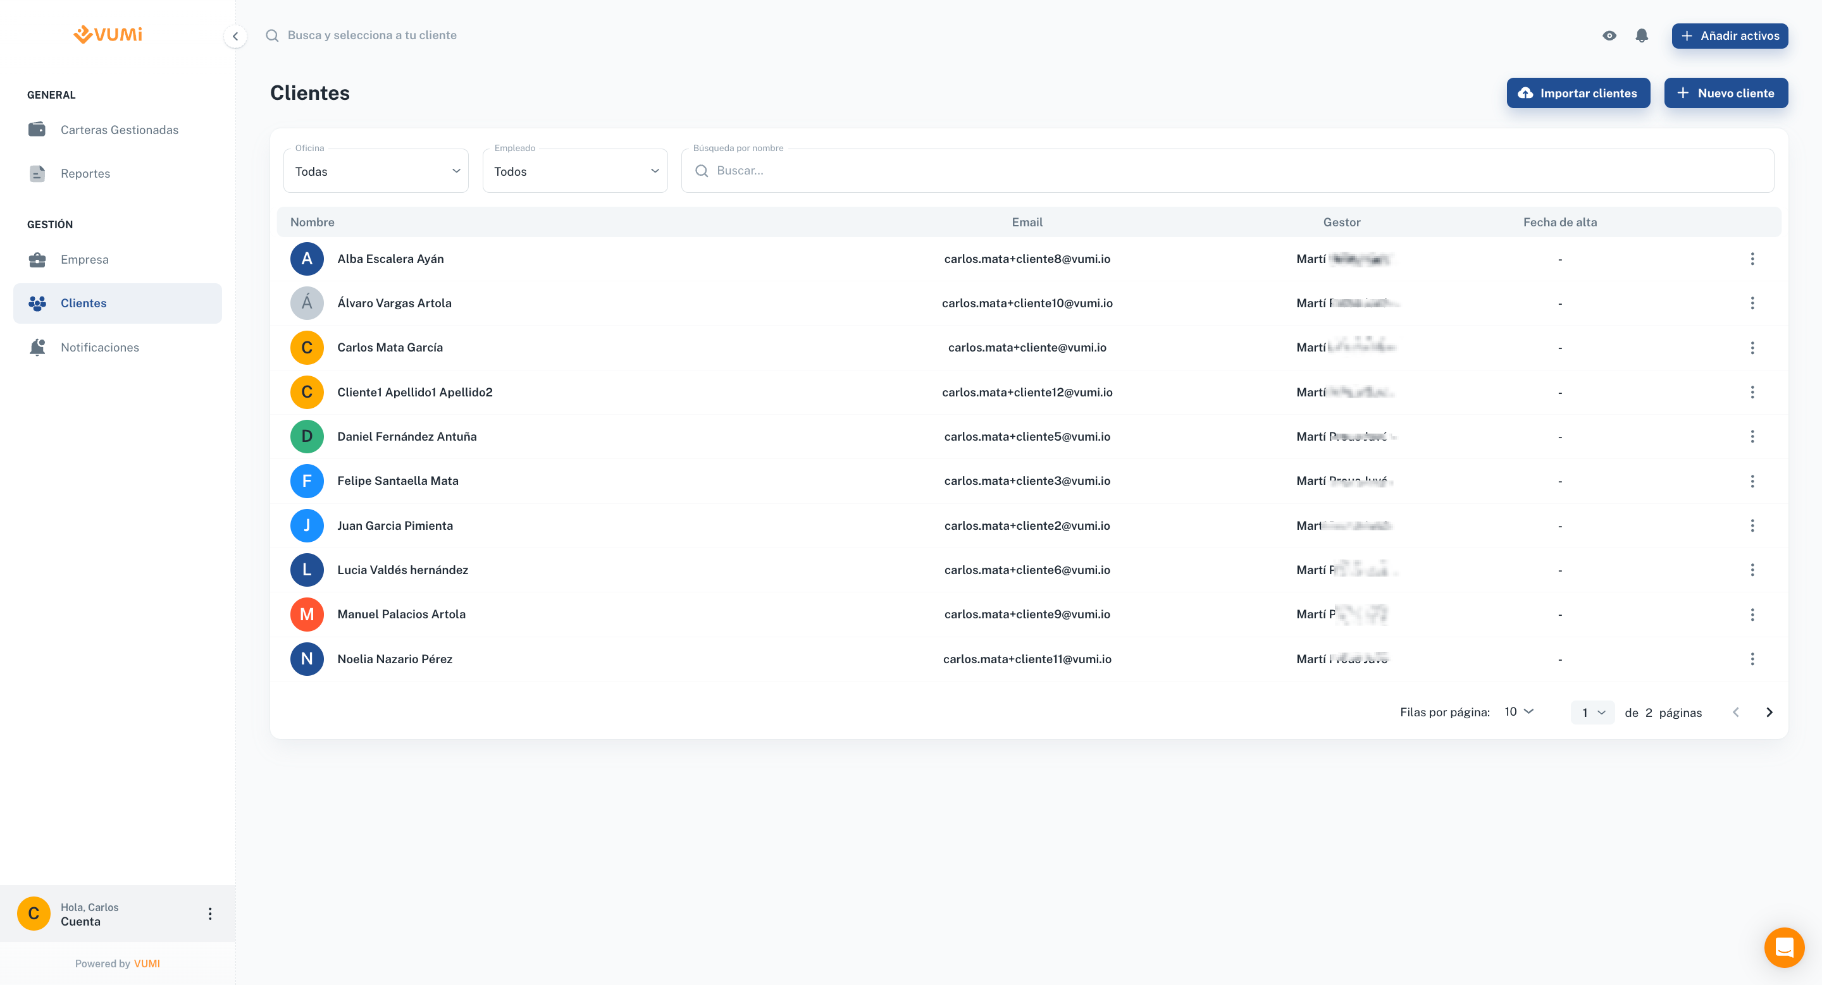Open row menu for Álvaro Vargas Artola
1822x985 pixels.
click(x=1752, y=303)
